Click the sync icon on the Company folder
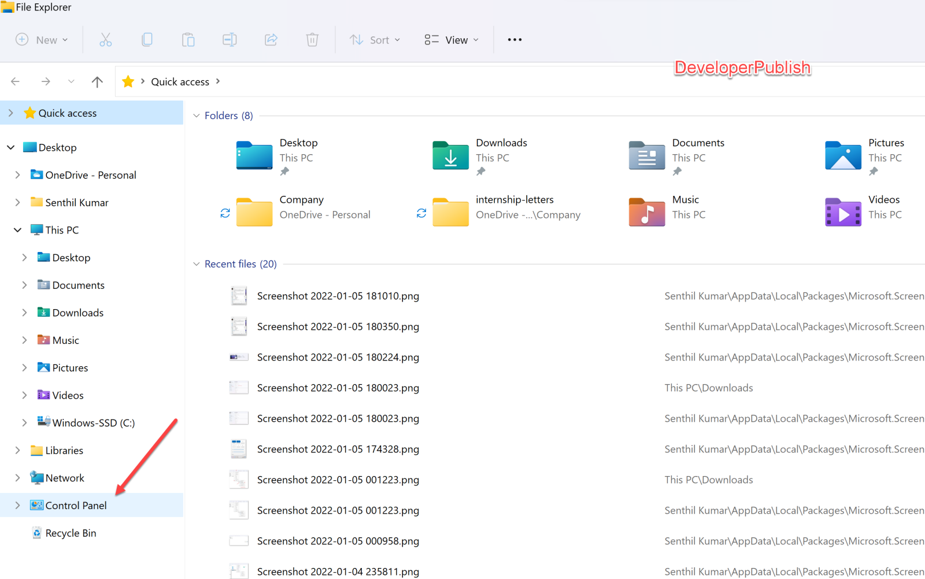The height and width of the screenshot is (579, 925). click(225, 213)
